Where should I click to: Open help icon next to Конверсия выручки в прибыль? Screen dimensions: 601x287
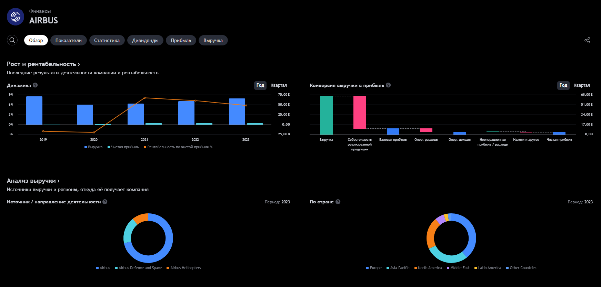click(x=388, y=85)
